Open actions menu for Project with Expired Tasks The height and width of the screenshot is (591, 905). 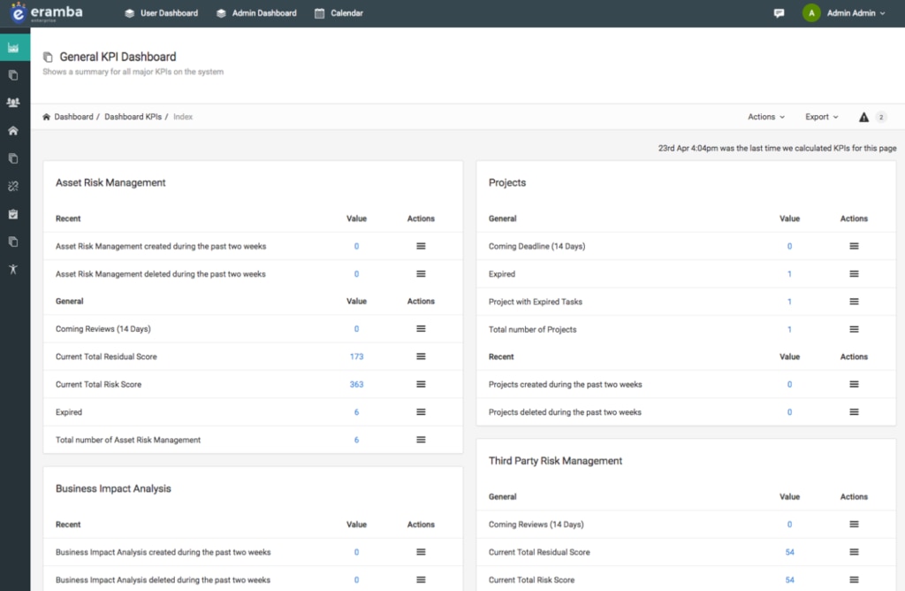tap(854, 302)
